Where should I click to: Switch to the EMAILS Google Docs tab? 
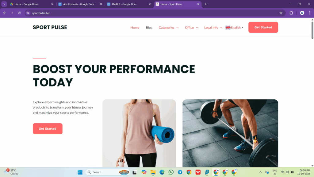click(x=124, y=4)
